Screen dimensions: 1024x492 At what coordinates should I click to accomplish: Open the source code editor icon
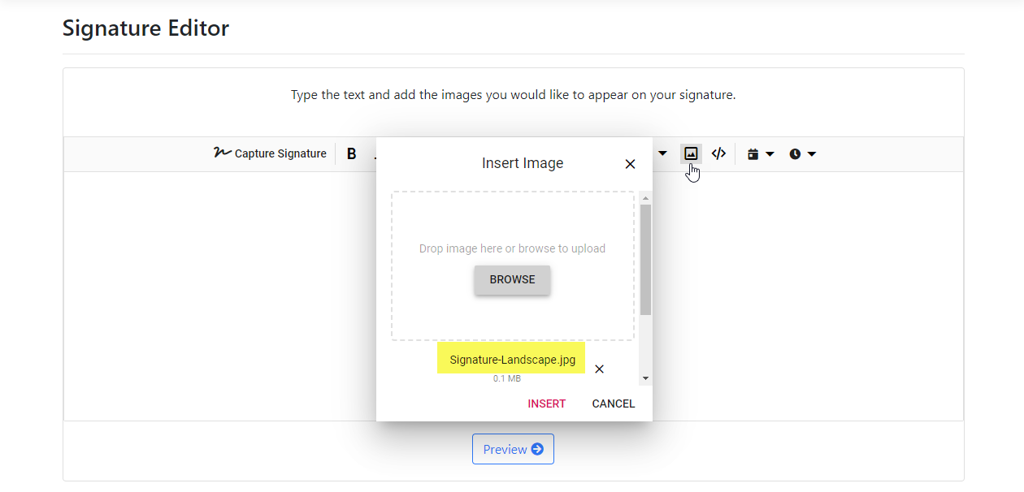tap(718, 153)
